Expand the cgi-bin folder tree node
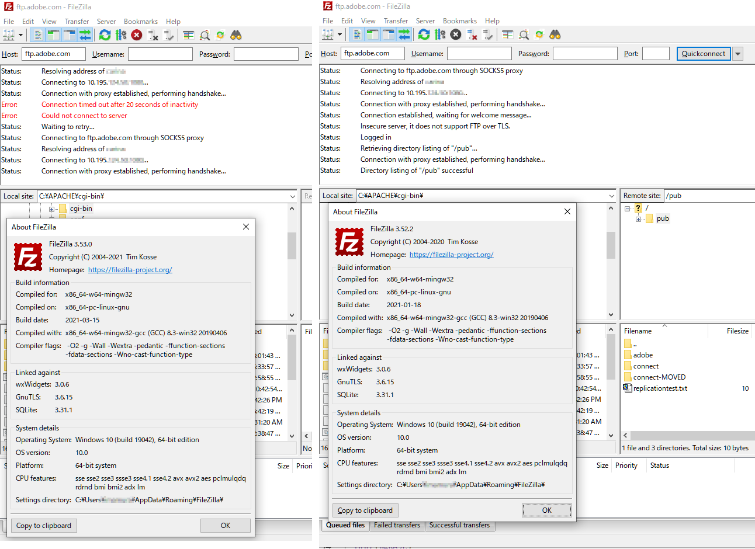755x549 pixels. point(52,209)
